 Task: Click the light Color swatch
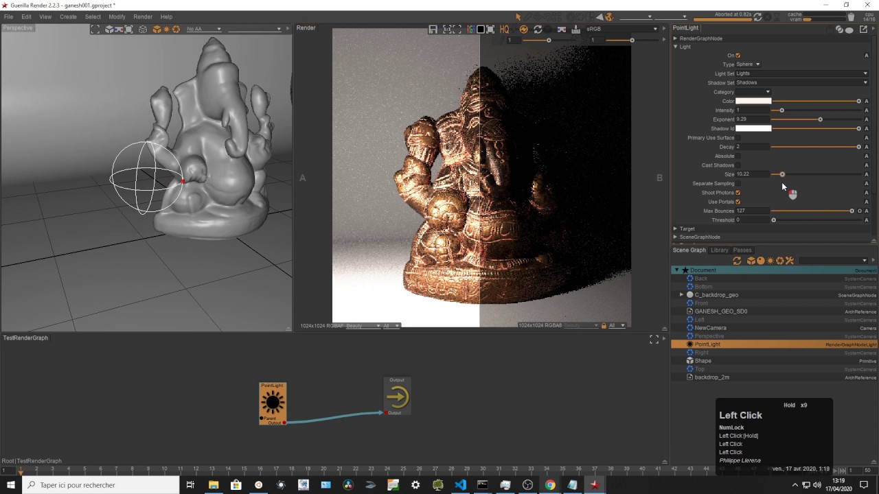point(753,101)
